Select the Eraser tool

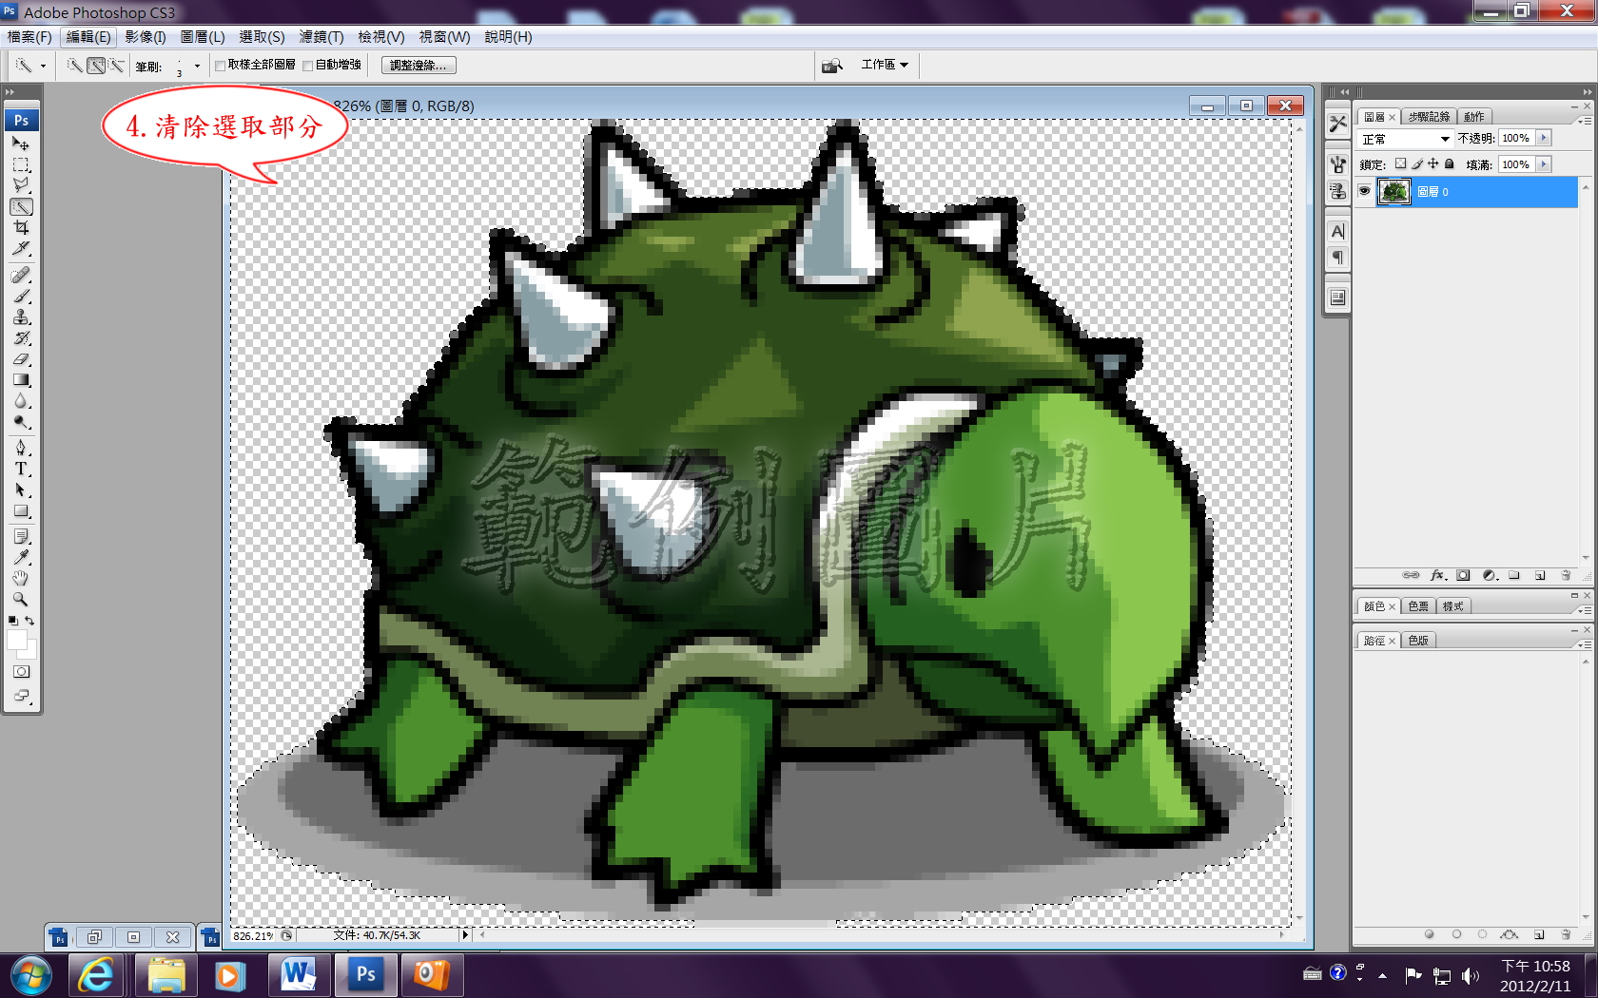pos(21,359)
